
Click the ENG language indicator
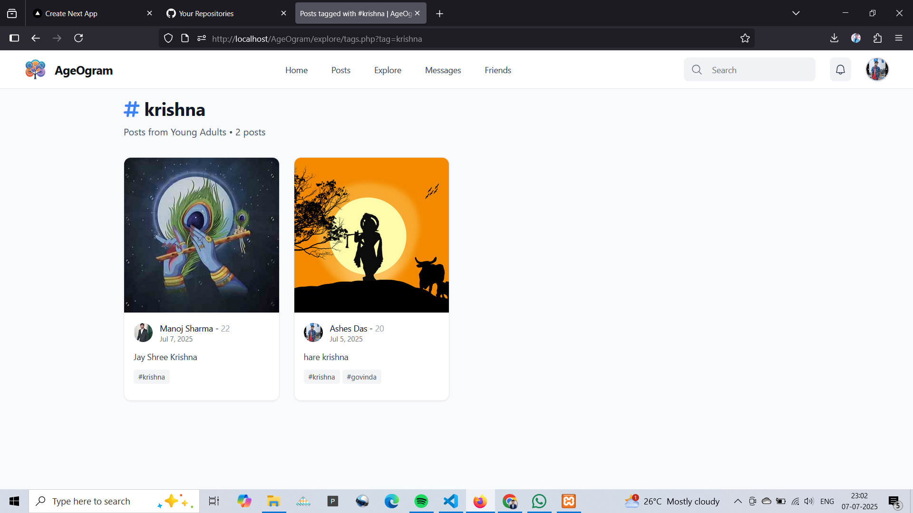pos(827,501)
